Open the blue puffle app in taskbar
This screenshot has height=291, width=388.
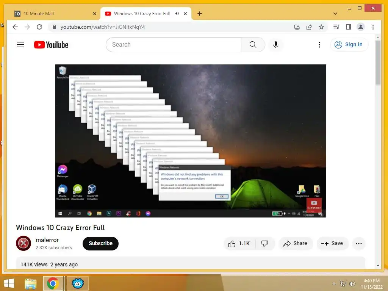pos(78,283)
